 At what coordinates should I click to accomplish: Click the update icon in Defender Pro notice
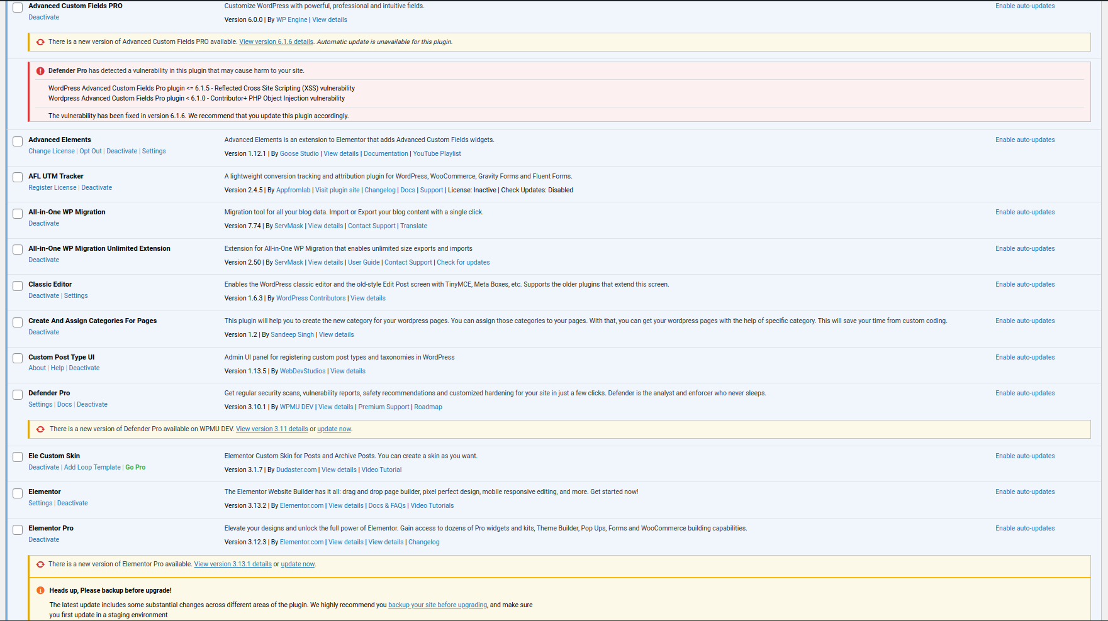pos(40,429)
